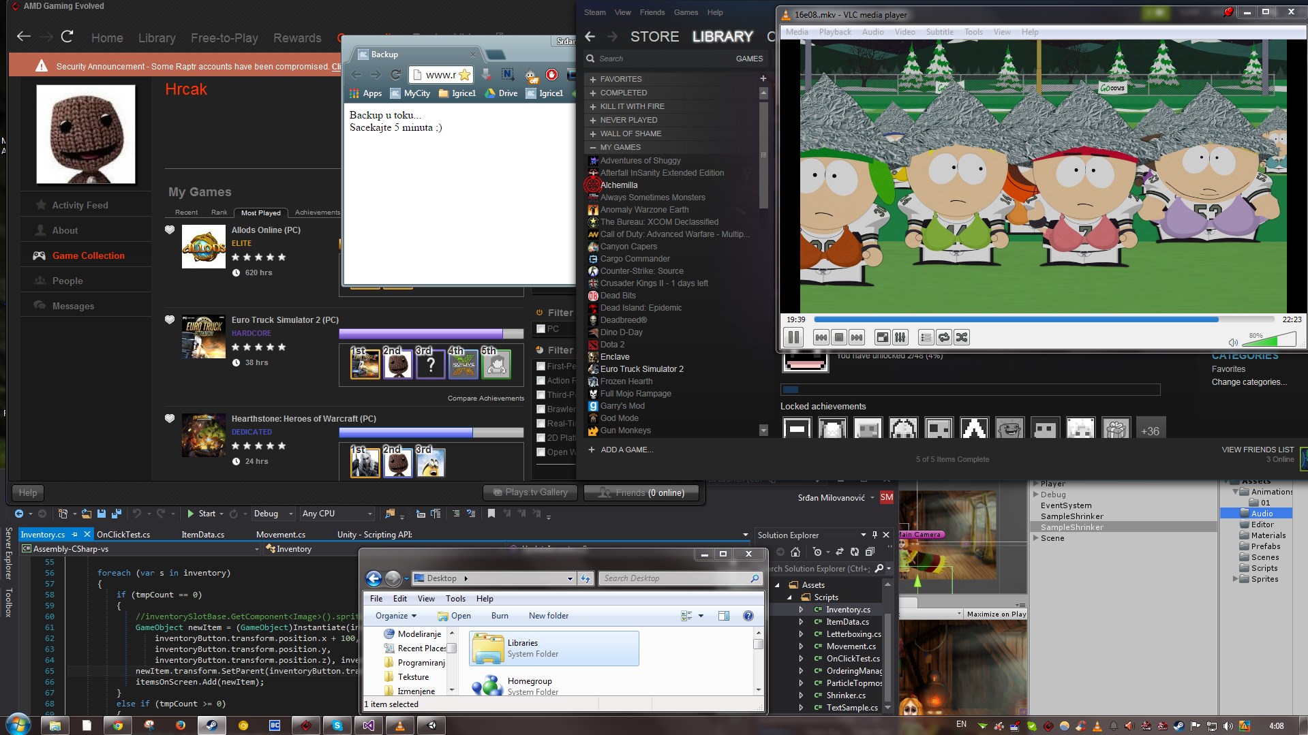Collapse the MY GAMES category
This screenshot has width=1308, height=735.
(x=593, y=147)
